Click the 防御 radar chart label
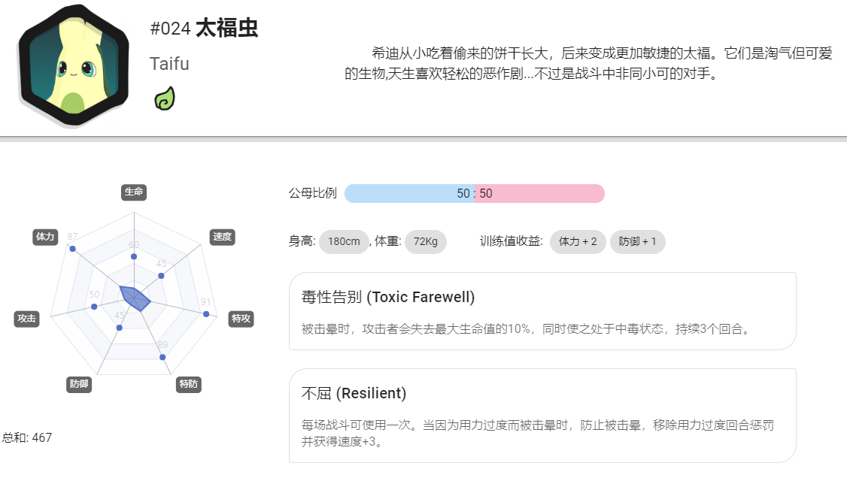Viewport: 847px width, 484px height. click(79, 384)
